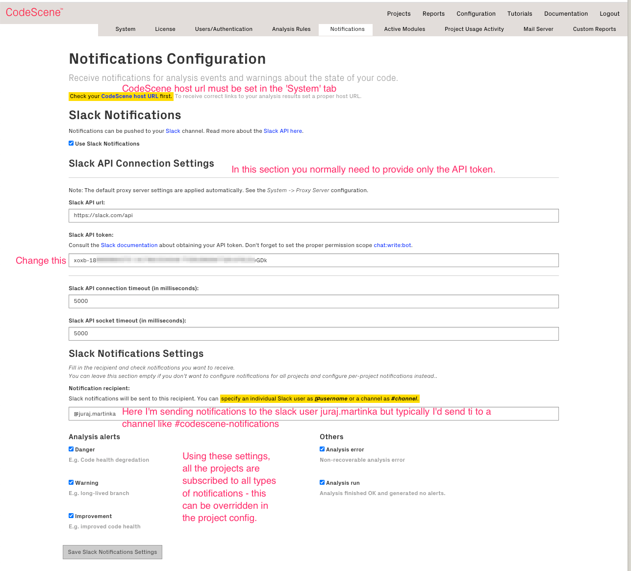Screen dimensions: 631x571
Task: Open the Slack API here link
Action: 283,131
